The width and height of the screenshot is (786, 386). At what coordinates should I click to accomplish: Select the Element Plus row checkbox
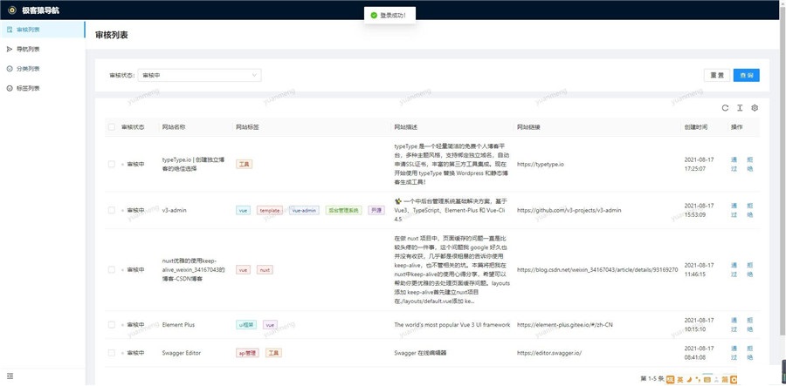pos(111,324)
